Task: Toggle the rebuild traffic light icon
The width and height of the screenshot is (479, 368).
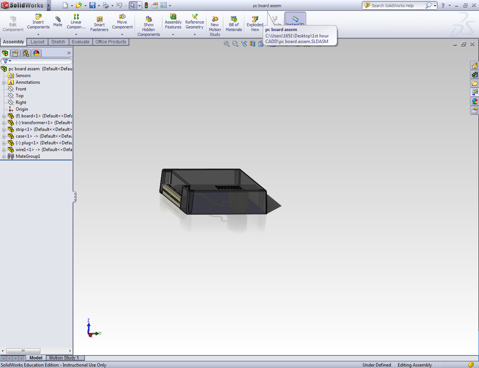Action: (145, 5)
